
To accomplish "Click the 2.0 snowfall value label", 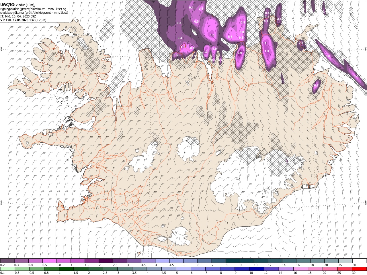I will (240, 53).
